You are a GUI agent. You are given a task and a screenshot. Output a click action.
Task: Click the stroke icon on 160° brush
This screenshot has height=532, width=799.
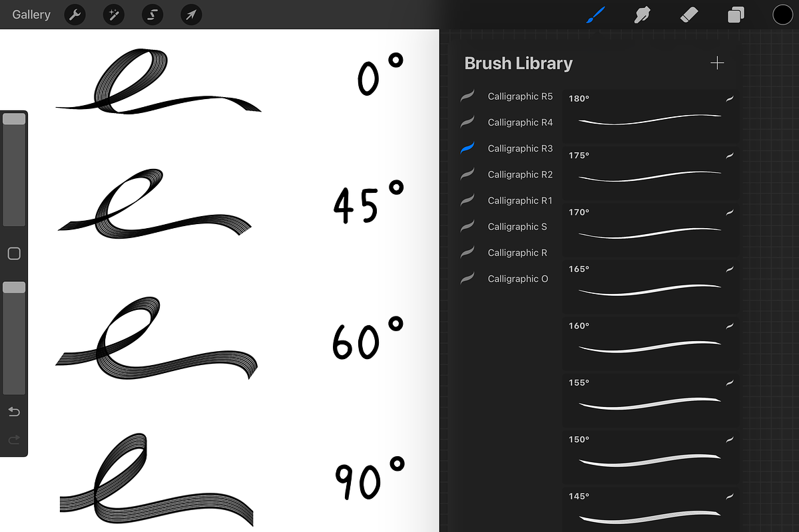[729, 326]
